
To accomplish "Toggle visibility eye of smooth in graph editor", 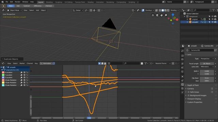I will pos(8,67).
